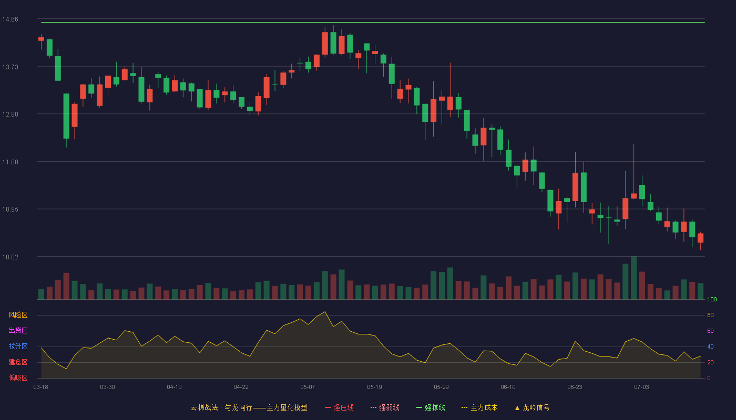The image size is (736, 420).
Task: Click the first red candlestick above 03-18
Action: coord(41,39)
